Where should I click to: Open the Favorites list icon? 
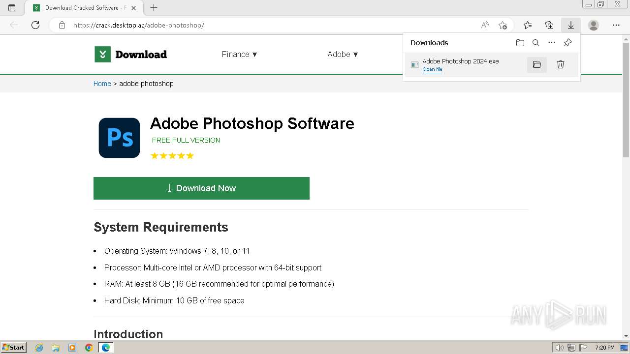coord(528,25)
